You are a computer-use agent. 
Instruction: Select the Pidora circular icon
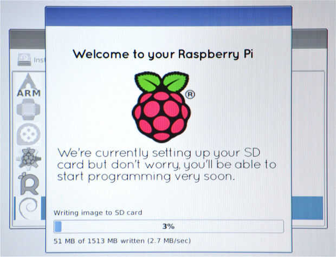tap(29, 134)
